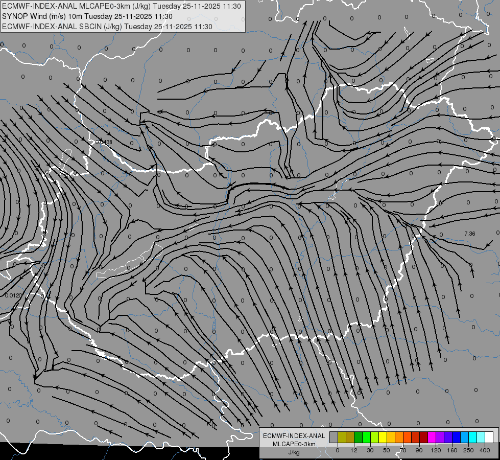
Task: Pick the magenta legend swatch
Action: [432, 437]
